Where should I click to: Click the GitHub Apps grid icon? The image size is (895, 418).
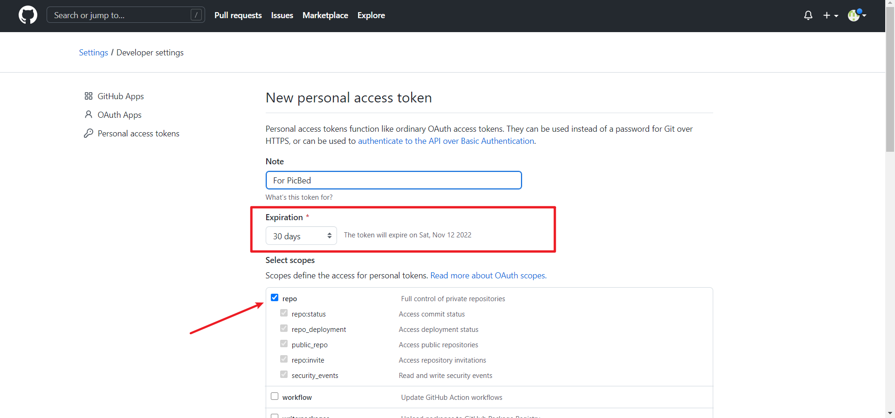coord(89,96)
